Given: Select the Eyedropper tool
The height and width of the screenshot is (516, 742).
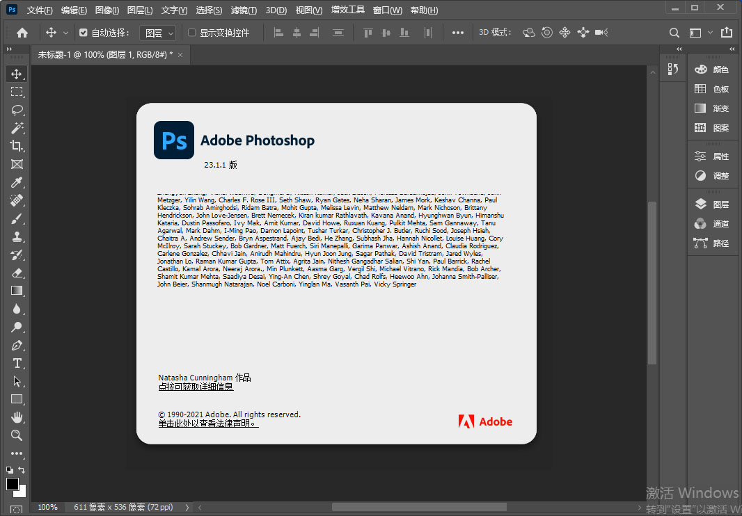Looking at the screenshot, I should coord(17,182).
